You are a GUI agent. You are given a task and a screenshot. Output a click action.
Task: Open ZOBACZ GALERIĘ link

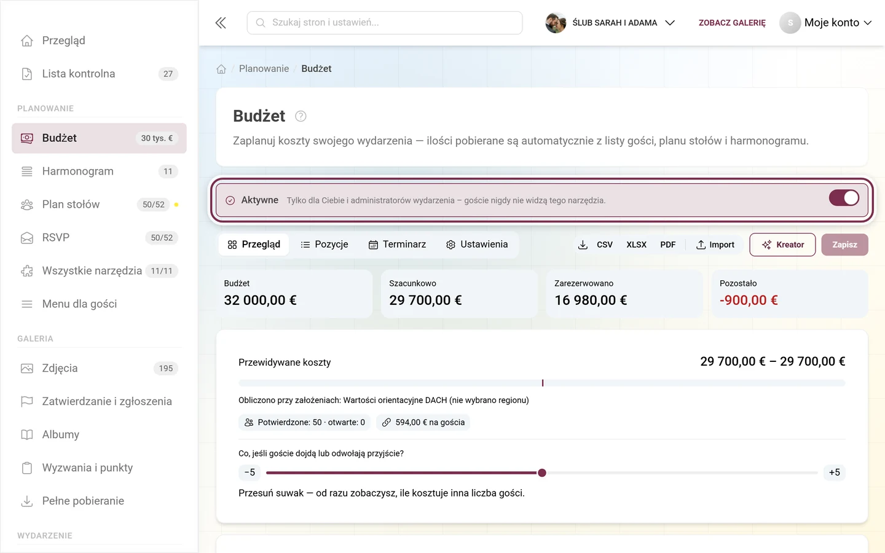tap(732, 23)
